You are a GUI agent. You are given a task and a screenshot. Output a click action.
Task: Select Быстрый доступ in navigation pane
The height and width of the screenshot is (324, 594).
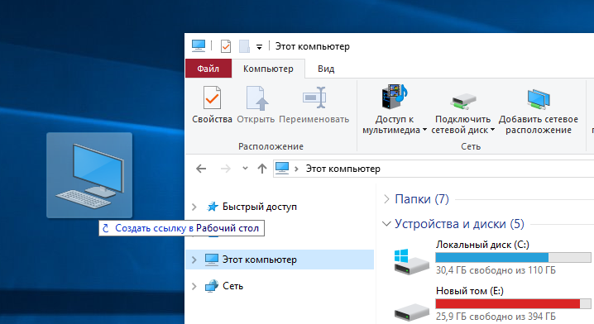260,207
